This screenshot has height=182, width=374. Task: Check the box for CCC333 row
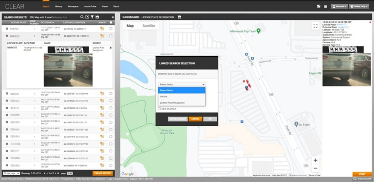click(x=111, y=144)
